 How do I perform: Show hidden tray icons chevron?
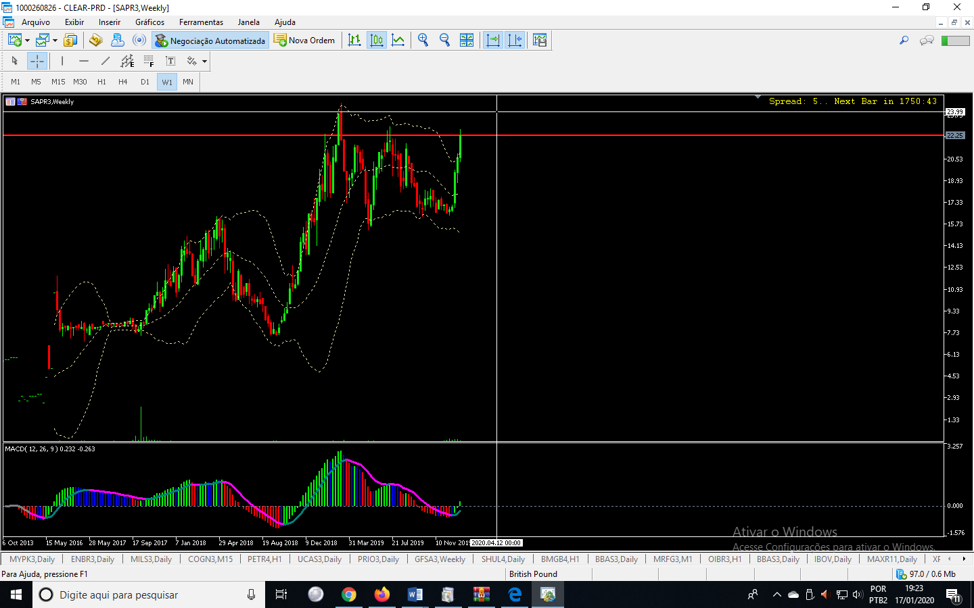(x=776, y=594)
